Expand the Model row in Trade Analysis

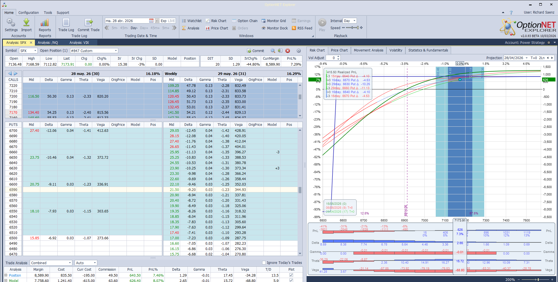coord(6,281)
